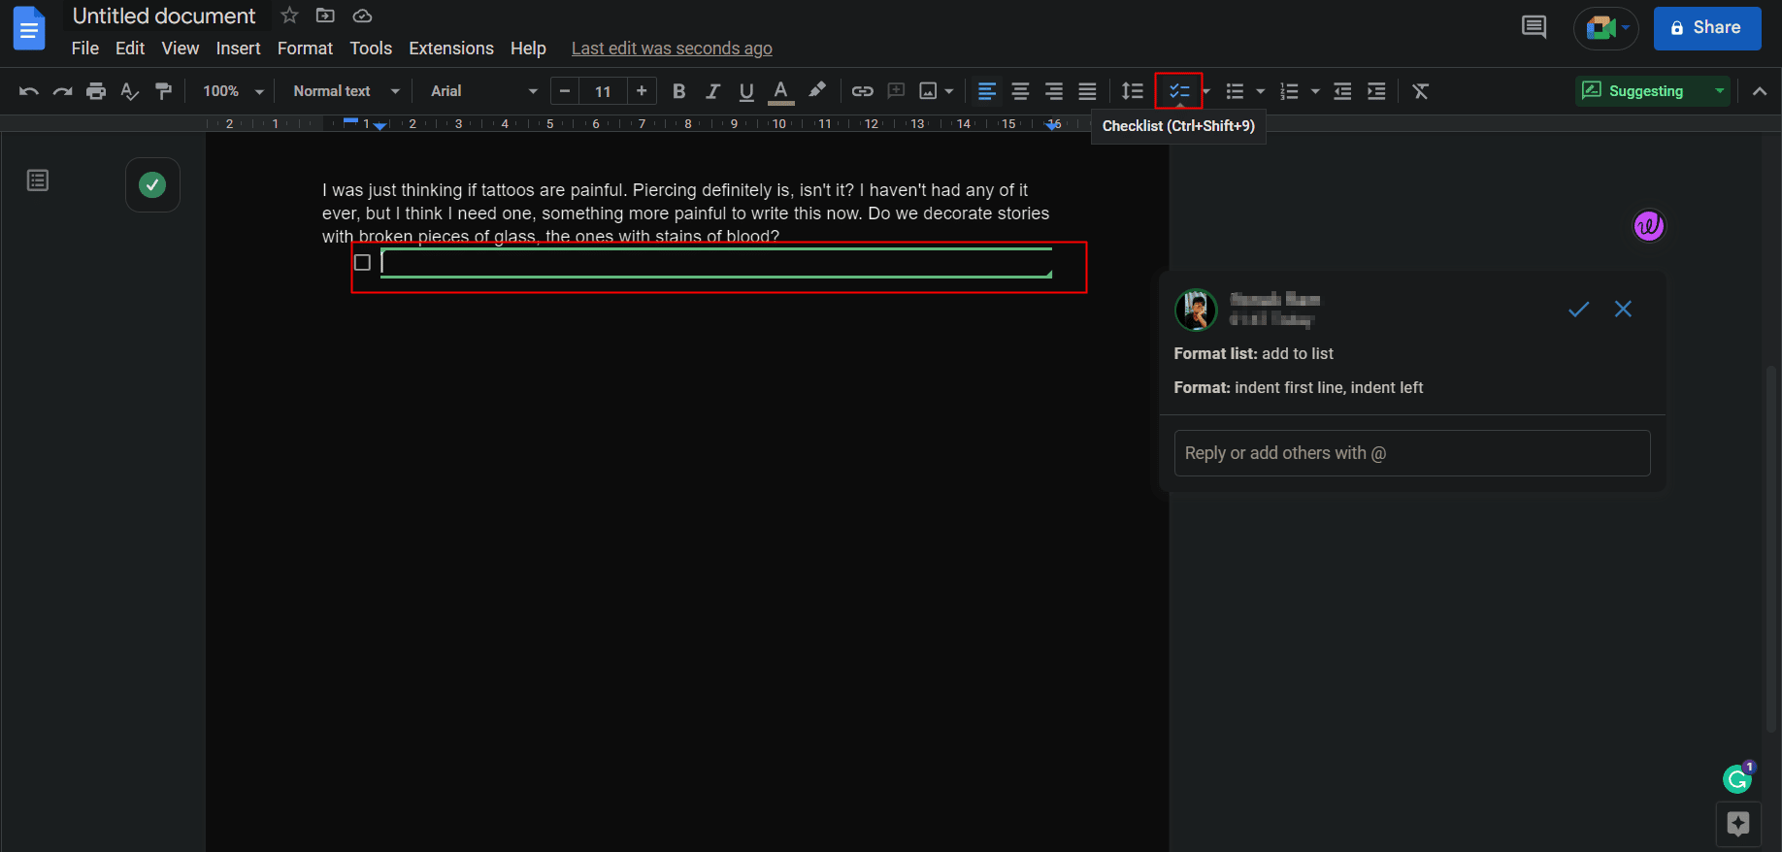Open the Tools menu
The height and width of the screenshot is (852, 1782).
(371, 49)
